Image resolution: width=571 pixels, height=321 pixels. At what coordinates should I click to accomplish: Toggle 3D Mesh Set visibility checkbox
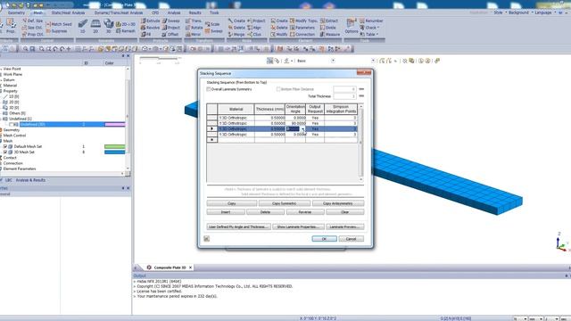[x=5, y=152]
